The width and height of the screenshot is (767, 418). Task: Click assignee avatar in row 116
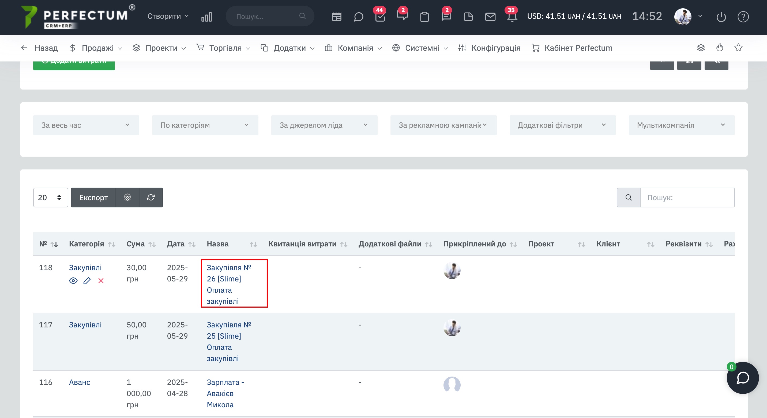(452, 385)
